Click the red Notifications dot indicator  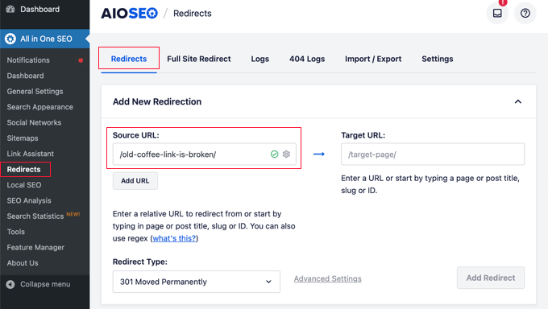tap(81, 60)
